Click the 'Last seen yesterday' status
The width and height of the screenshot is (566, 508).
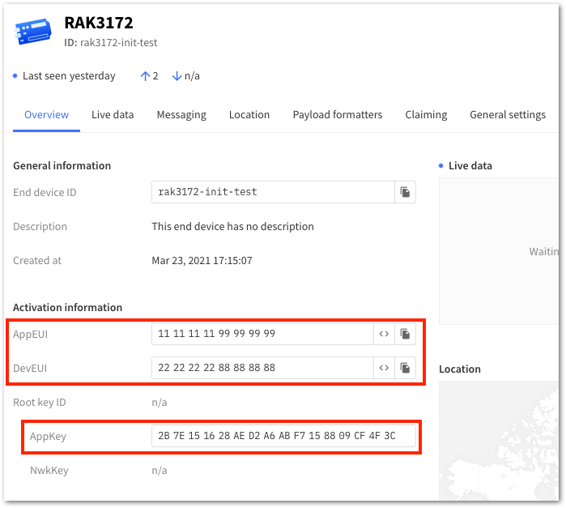tap(69, 76)
